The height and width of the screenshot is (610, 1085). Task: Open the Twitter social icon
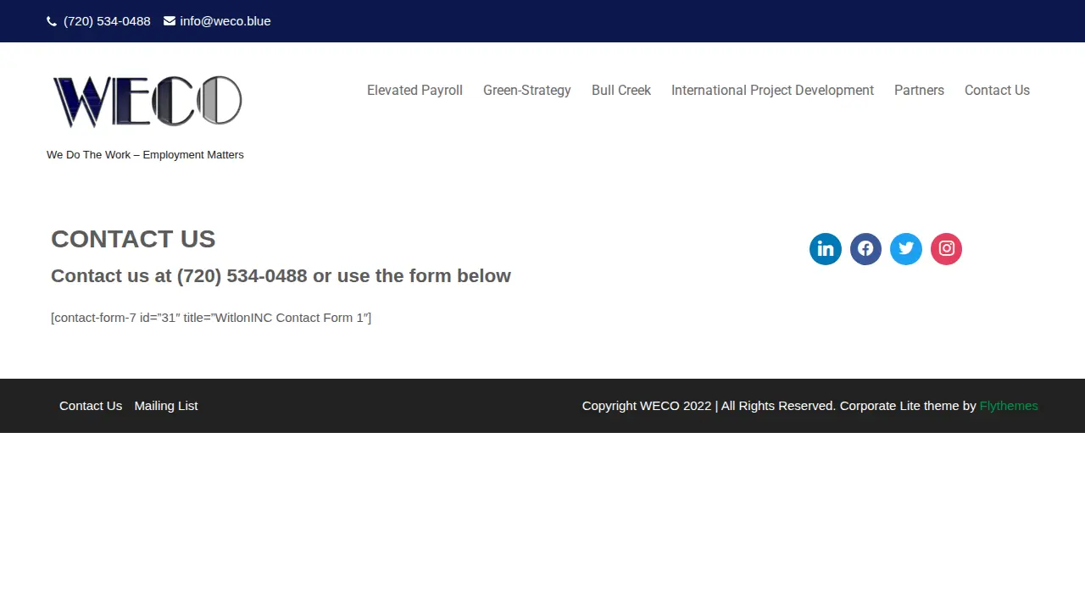(906, 249)
